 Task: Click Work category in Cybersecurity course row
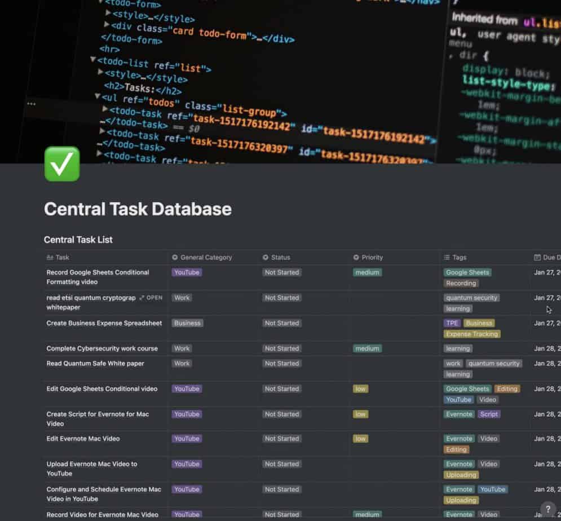[182, 348]
